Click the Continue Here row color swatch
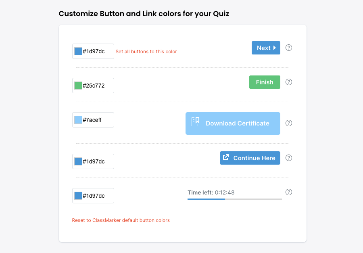The image size is (363, 253). point(78,161)
